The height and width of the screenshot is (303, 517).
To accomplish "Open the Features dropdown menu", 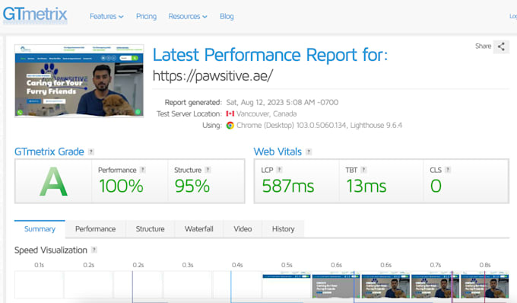I will [x=106, y=16].
